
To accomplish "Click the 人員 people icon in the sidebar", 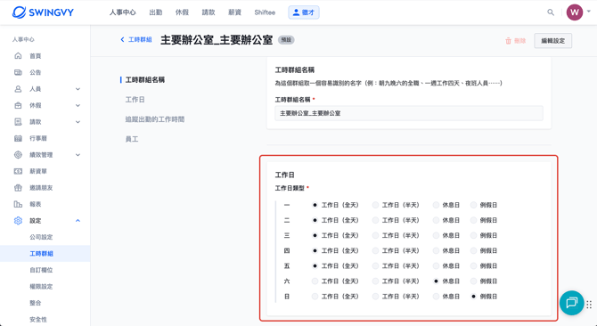I will click(18, 89).
